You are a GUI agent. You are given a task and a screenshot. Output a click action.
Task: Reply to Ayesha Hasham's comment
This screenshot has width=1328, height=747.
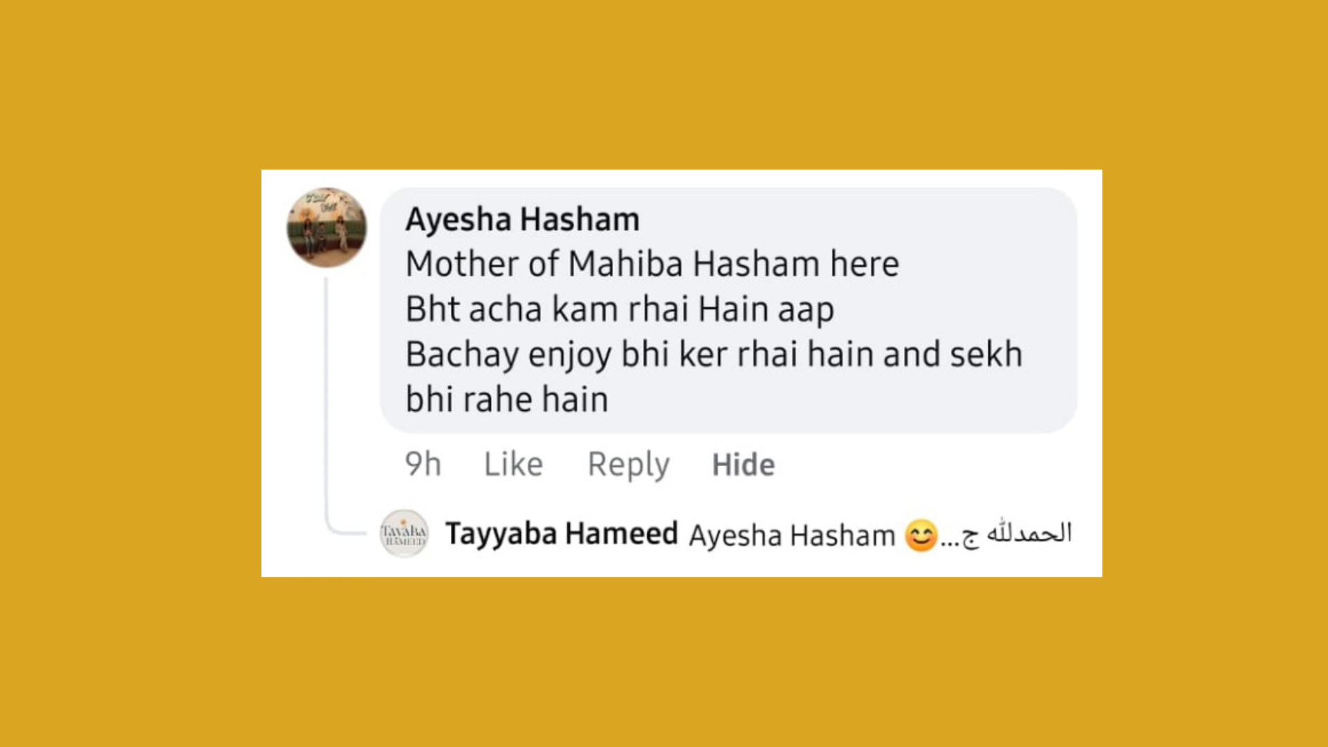[628, 464]
